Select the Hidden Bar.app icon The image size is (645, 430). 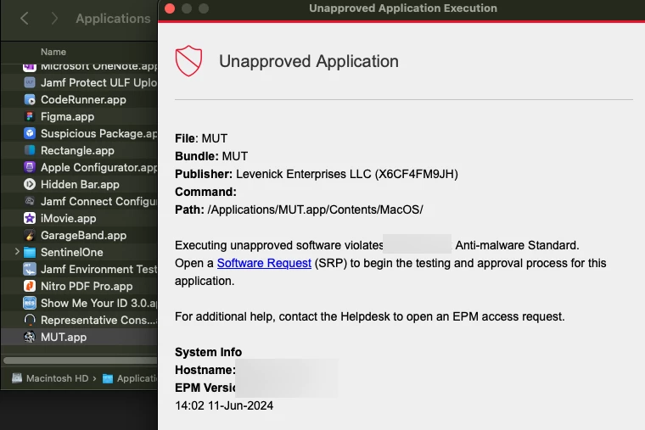(29, 185)
